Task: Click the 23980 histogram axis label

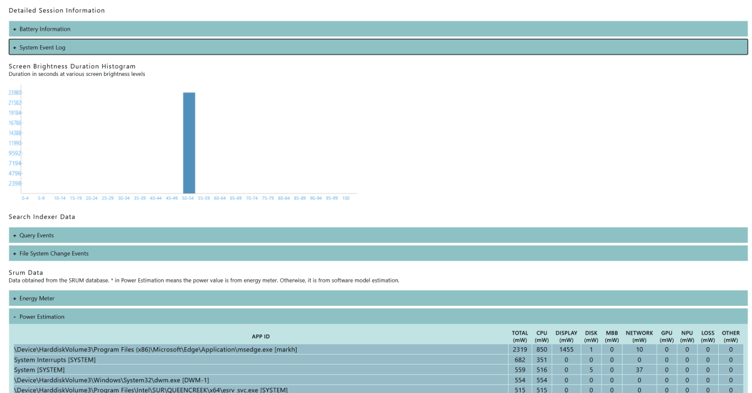Action: 14,93
